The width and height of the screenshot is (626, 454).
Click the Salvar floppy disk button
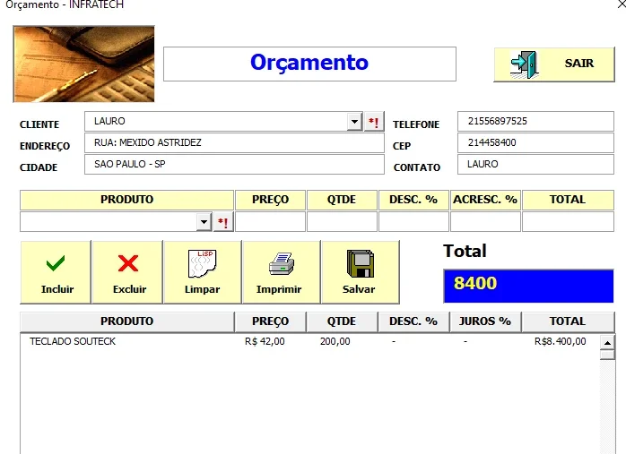[361, 272]
